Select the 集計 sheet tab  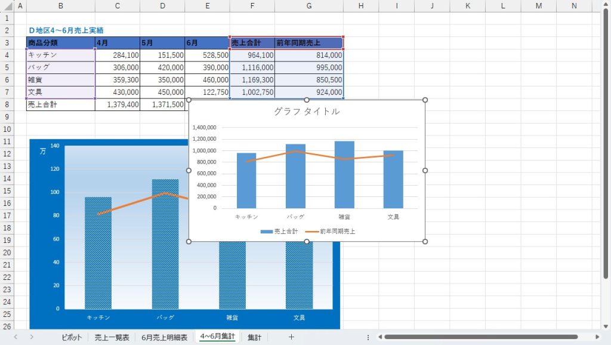[x=254, y=337]
